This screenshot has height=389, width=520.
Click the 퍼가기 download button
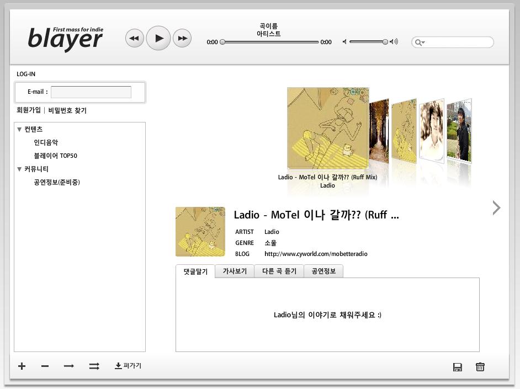pos(128,366)
